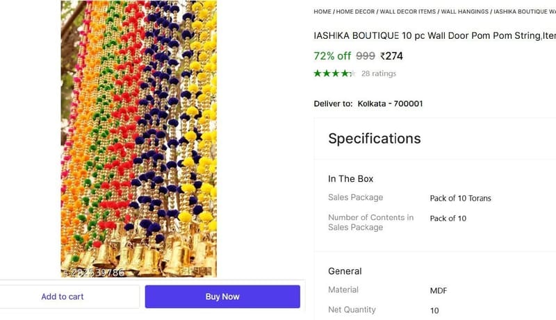The width and height of the screenshot is (556, 320).
Task: Add the item to cart
Action: pos(63,296)
